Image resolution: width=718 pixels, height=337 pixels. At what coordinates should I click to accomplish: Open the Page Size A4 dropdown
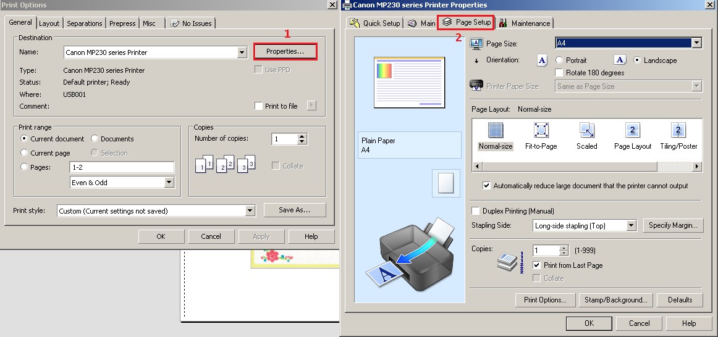[696, 43]
